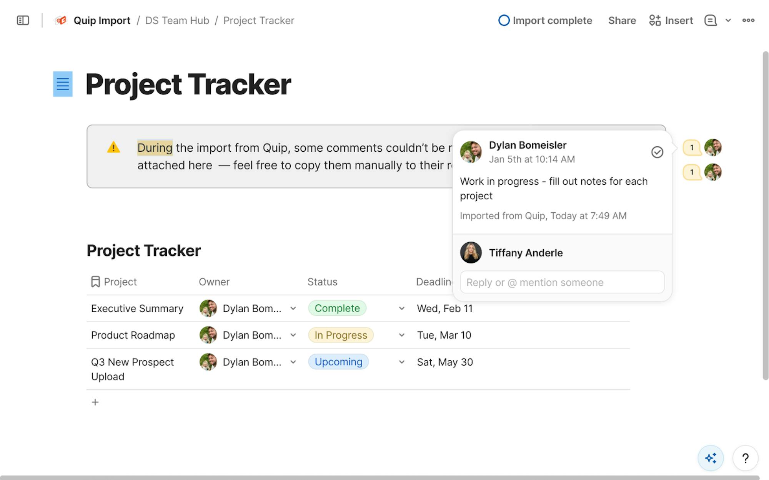Click the Complete status pill

point(337,308)
